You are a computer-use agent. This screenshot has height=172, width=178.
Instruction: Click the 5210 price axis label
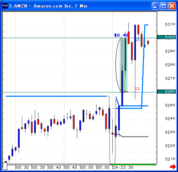170,159
